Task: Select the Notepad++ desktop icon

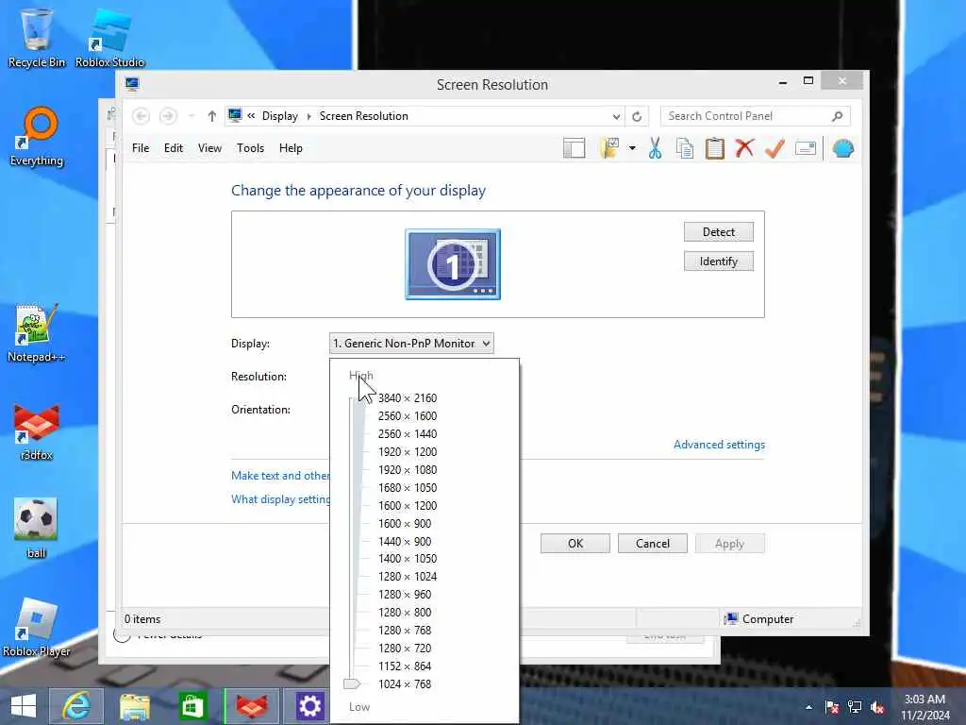Action: click(37, 333)
